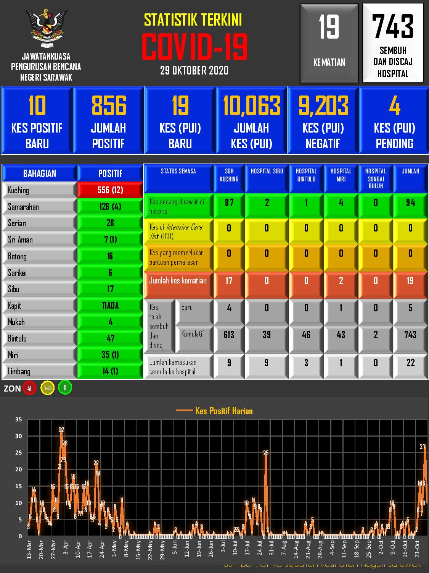The width and height of the screenshot is (429, 573).
Task: Select the orange Kes Positif Harian legend
Action: pos(214,411)
